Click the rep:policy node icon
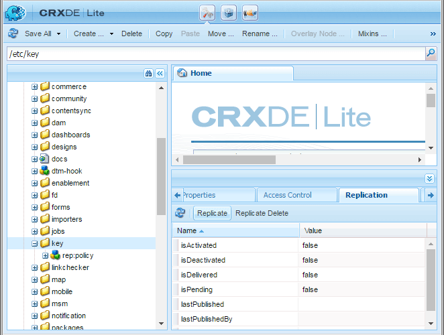444x335 pixels. point(55,255)
